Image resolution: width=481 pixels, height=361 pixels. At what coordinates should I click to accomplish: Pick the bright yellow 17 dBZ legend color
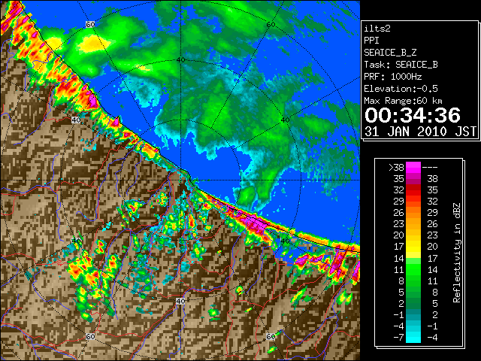tap(413, 247)
